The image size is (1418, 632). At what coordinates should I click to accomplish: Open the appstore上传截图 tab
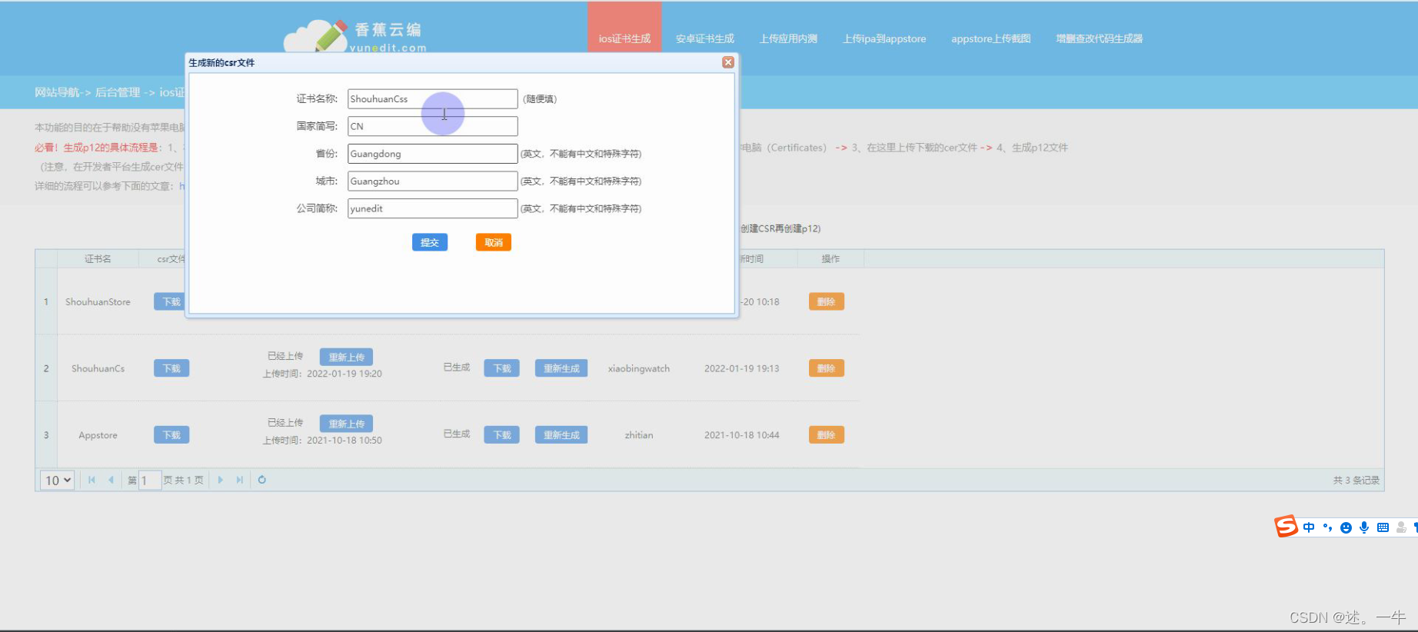(x=990, y=38)
